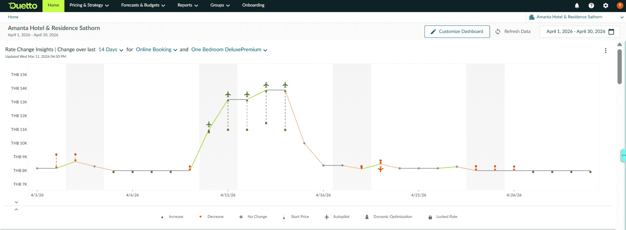This screenshot has width=626, height=230.
Task: Open the settings gear icon
Action: [606, 5]
